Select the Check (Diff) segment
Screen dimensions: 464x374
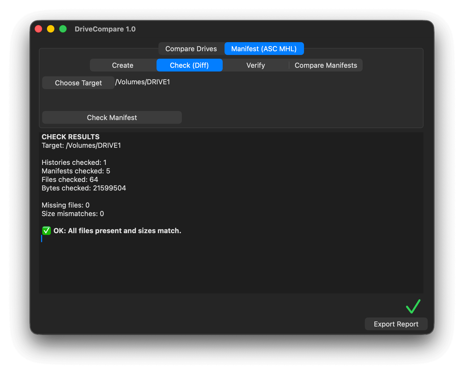(x=189, y=65)
